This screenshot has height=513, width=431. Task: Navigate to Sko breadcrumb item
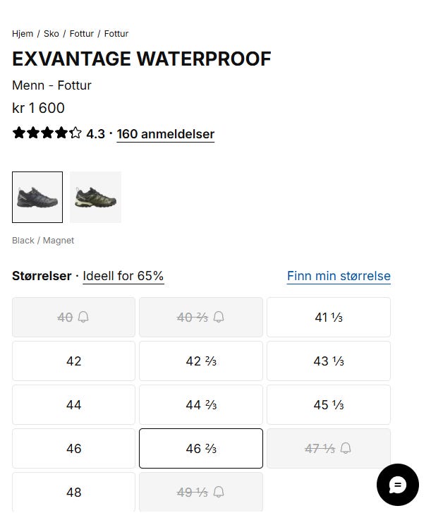click(x=51, y=34)
